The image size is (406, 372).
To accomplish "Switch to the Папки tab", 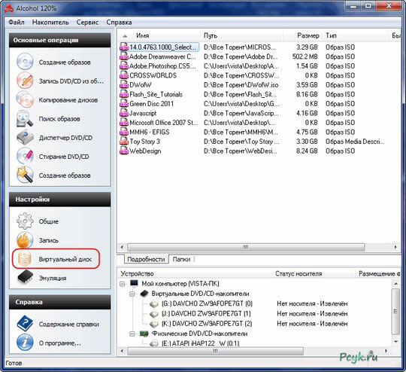I will (181, 259).
